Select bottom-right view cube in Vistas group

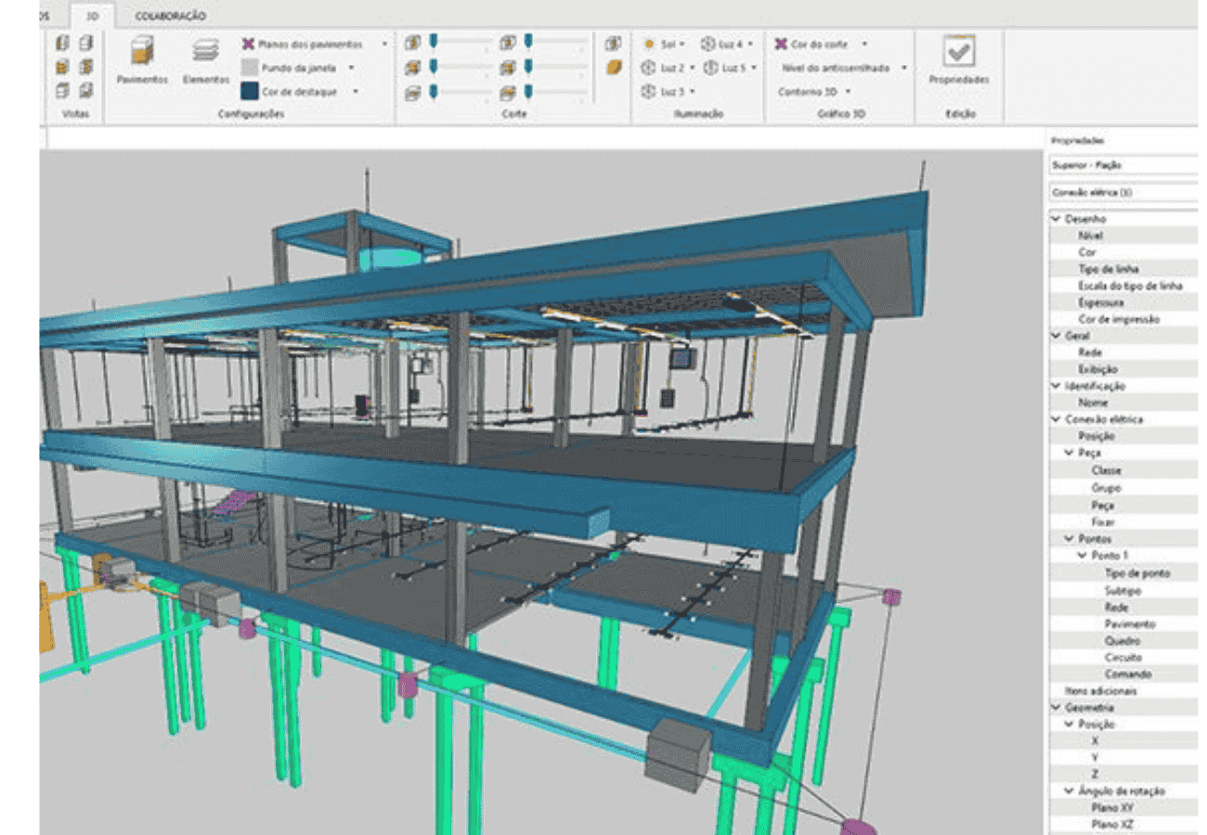point(85,91)
